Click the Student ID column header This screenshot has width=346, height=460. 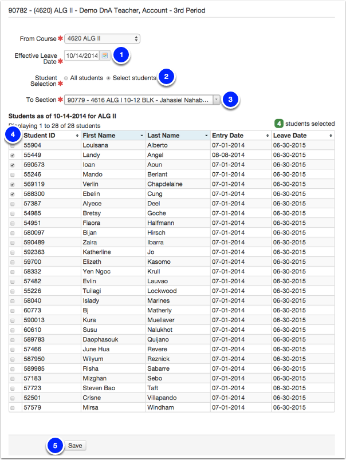click(52, 136)
